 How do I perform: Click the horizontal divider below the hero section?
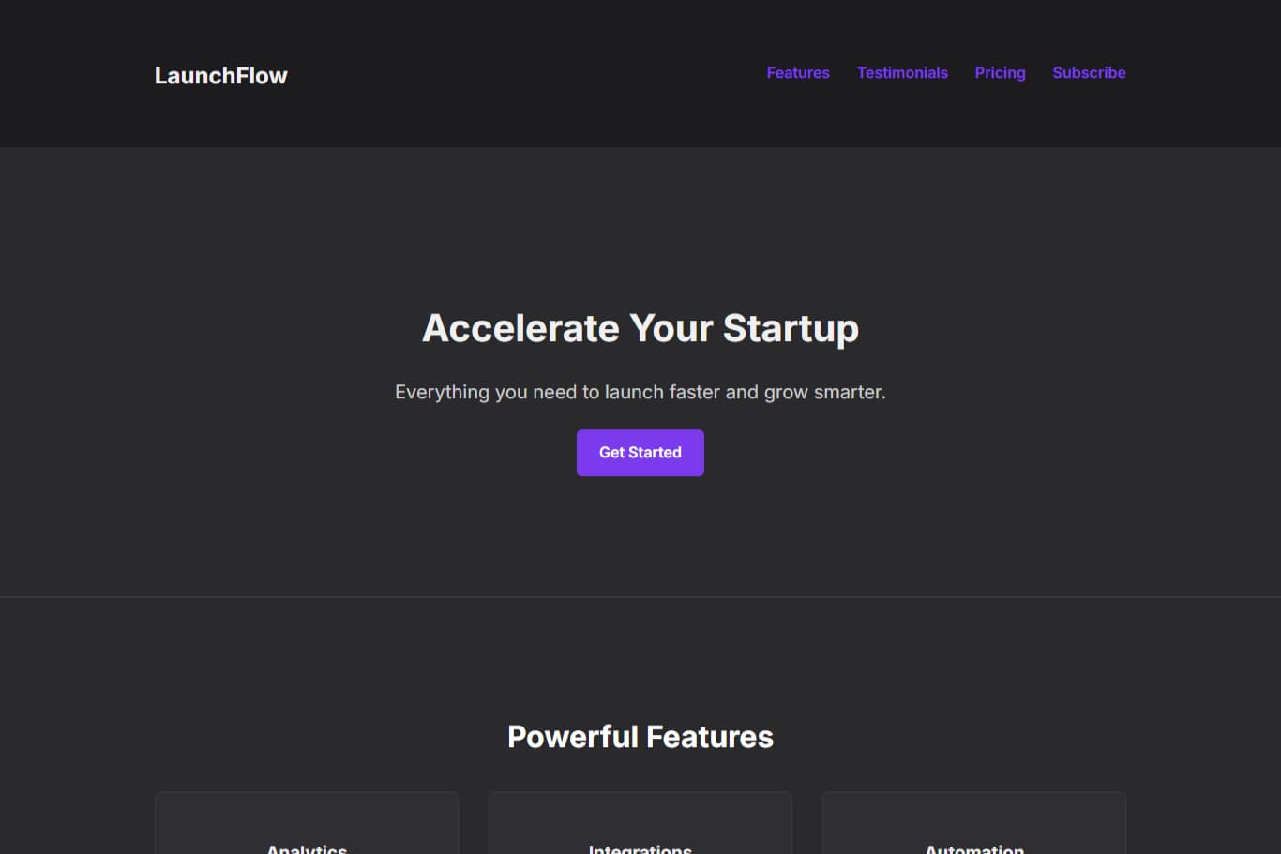[x=640, y=597]
